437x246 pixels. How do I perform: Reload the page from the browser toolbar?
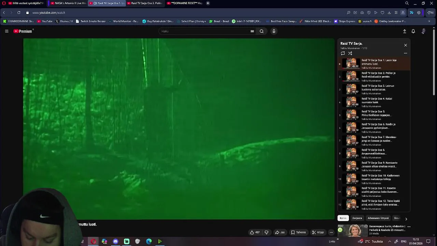click(x=19, y=13)
